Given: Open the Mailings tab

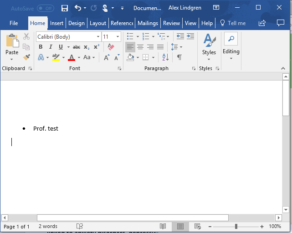Looking at the screenshot, I should point(148,23).
